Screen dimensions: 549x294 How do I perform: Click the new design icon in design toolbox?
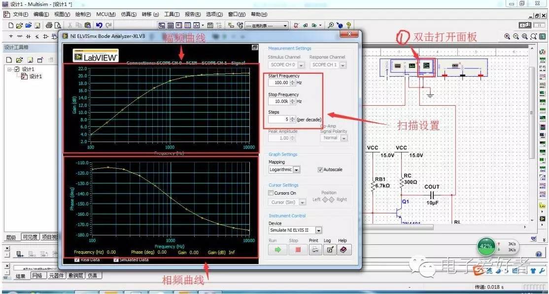(9, 59)
